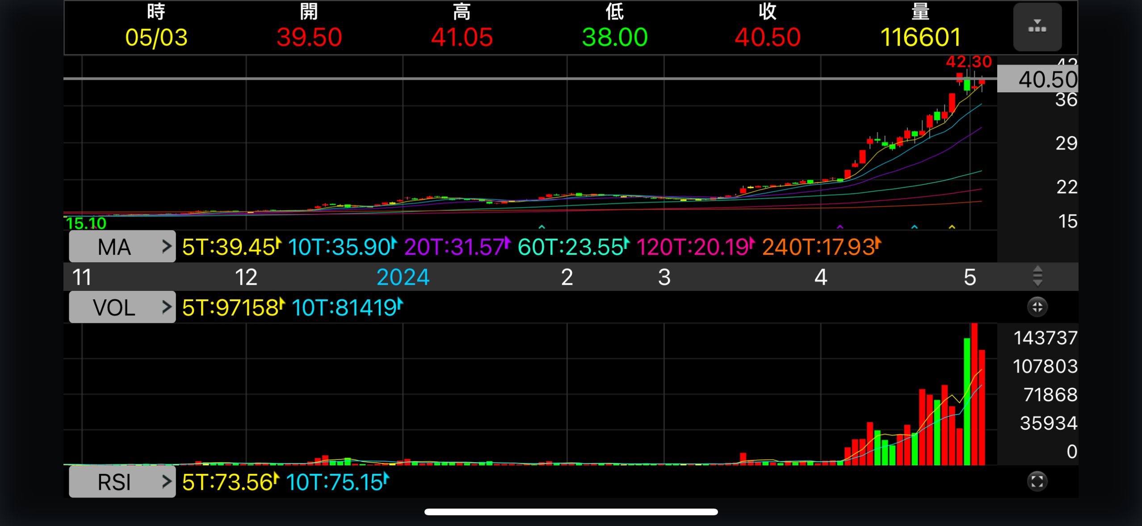This screenshot has width=1142, height=526.
Task: Open the RSI indicator selector
Action: pyautogui.click(x=122, y=482)
